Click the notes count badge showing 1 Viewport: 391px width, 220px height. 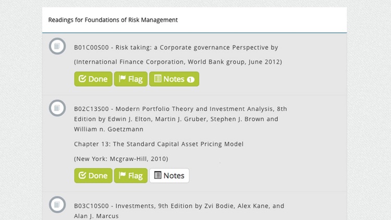tap(190, 80)
